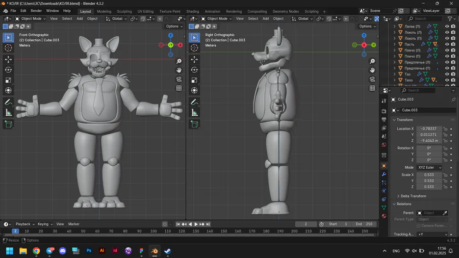Viewport: 459px width, 258px height.
Task: Expand the Delta Transform panel
Action: 413,196
